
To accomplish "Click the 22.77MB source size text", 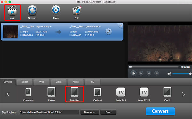I will click(x=43, y=32).
